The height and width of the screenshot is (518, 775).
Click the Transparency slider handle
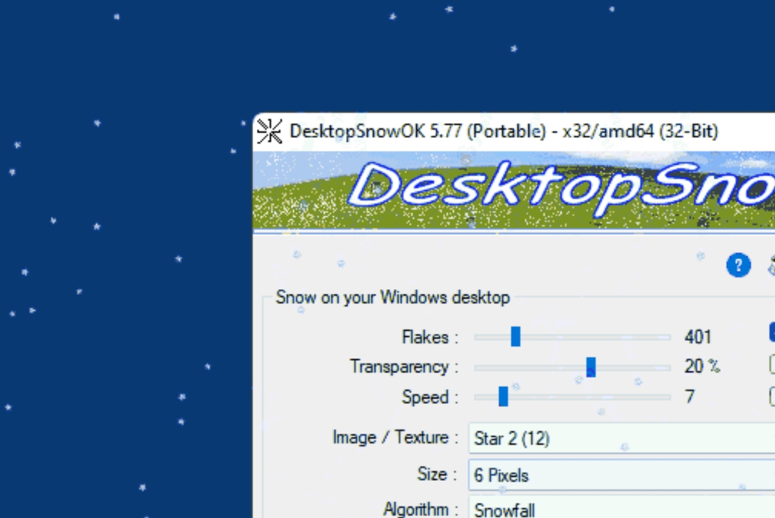[591, 367]
